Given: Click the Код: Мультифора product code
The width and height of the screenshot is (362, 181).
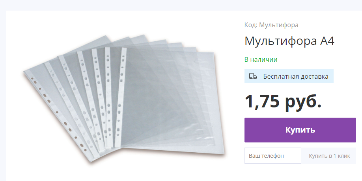Looking at the screenshot, I should pos(271,25).
